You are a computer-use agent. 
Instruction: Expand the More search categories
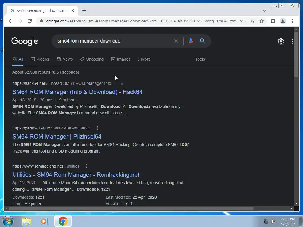[x=144, y=59]
